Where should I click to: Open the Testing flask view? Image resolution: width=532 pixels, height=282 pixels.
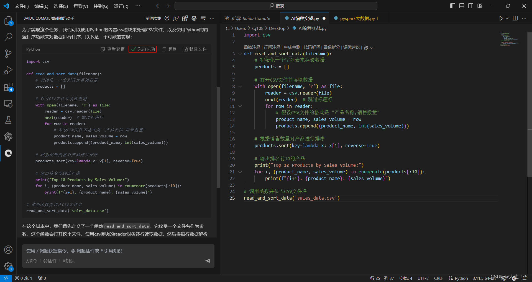click(8, 120)
